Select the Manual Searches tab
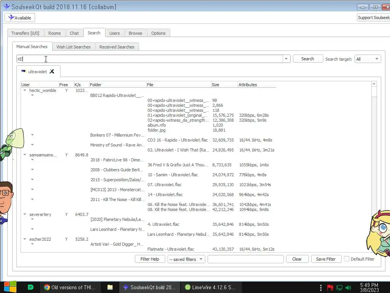The width and height of the screenshot is (390, 293). [x=32, y=47]
